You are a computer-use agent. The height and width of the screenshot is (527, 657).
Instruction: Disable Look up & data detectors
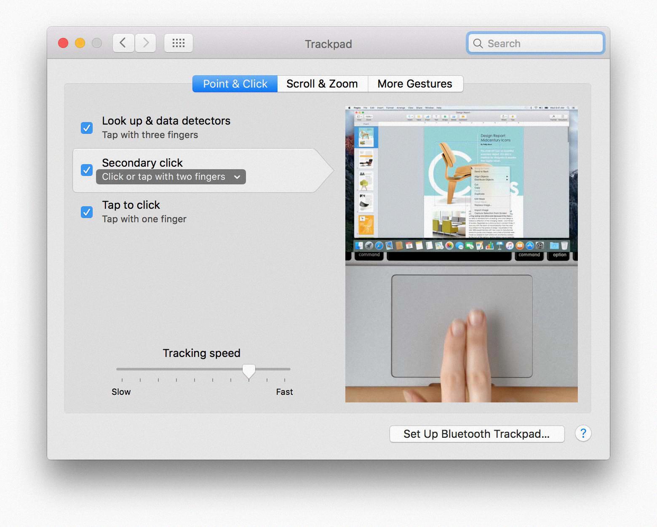86,128
